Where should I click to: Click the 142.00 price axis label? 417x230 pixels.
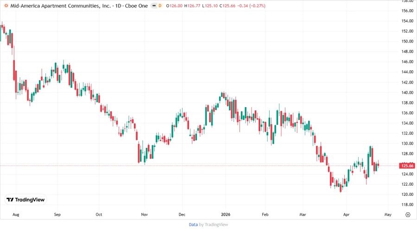407,82
